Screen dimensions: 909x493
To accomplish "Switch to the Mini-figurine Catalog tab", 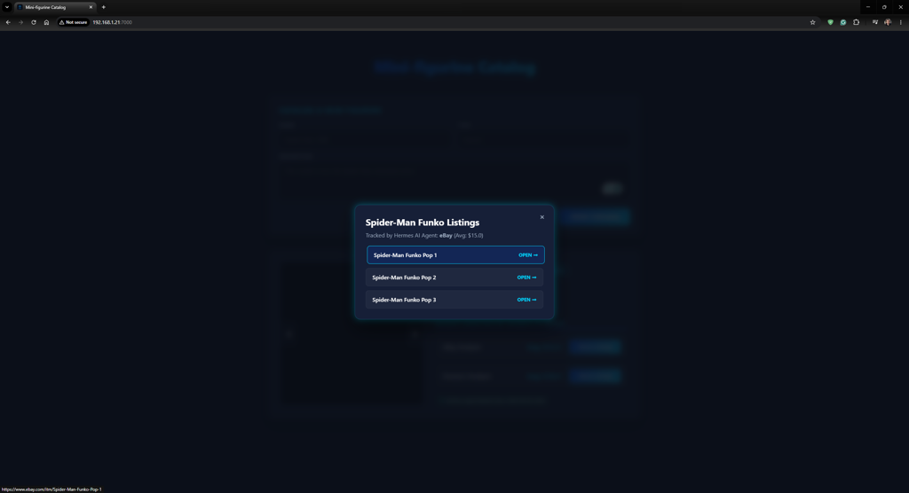I will [54, 7].
